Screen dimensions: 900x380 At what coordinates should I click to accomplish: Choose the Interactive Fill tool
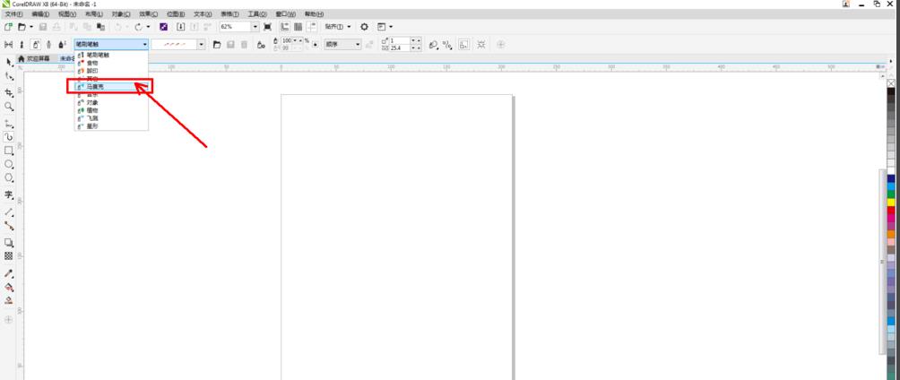9,287
